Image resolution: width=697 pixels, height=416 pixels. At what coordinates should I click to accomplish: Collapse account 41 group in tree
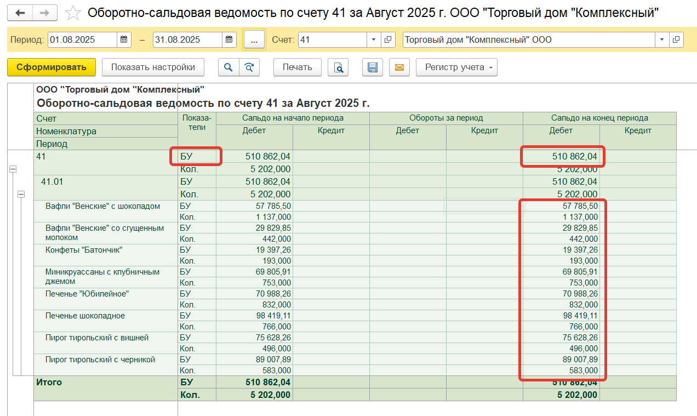[12, 170]
